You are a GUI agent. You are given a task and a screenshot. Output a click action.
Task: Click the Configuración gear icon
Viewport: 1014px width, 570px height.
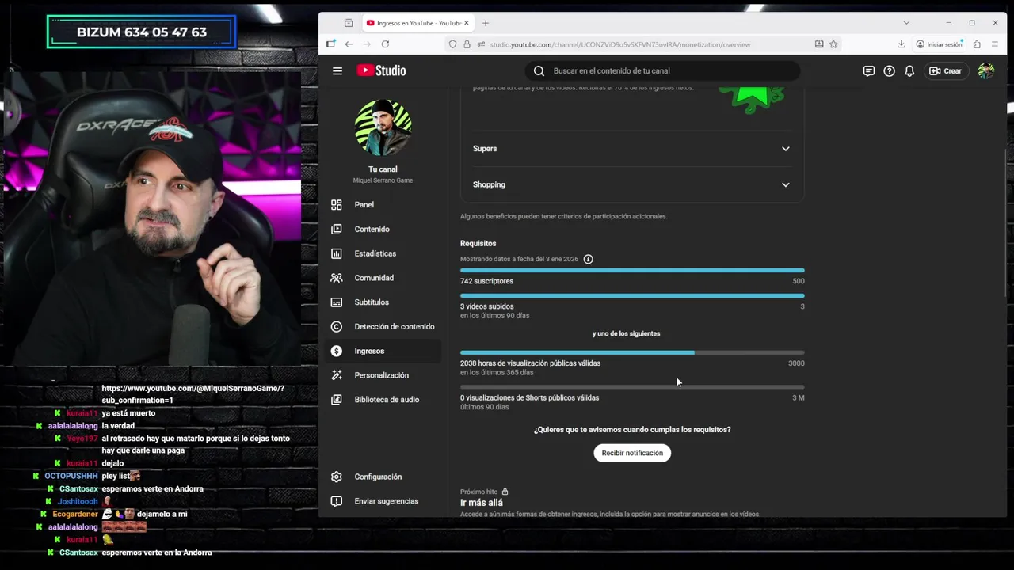pyautogui.click(x=337, y=477)
